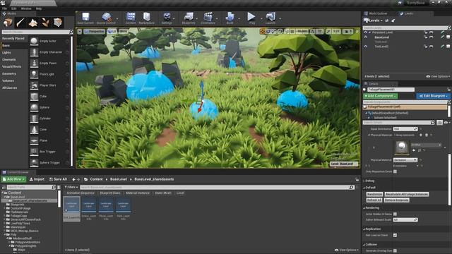The height and width of the screenshot is (254, 452).
Task: Open the Edit Blueprint dropdown
Action: 433,96
